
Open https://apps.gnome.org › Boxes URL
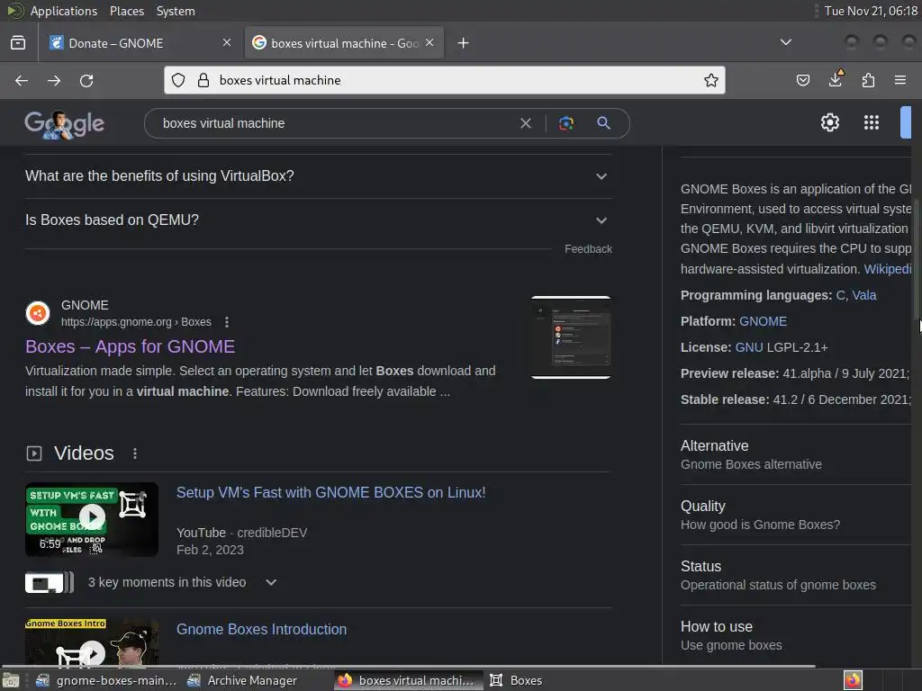coord(136,322)
